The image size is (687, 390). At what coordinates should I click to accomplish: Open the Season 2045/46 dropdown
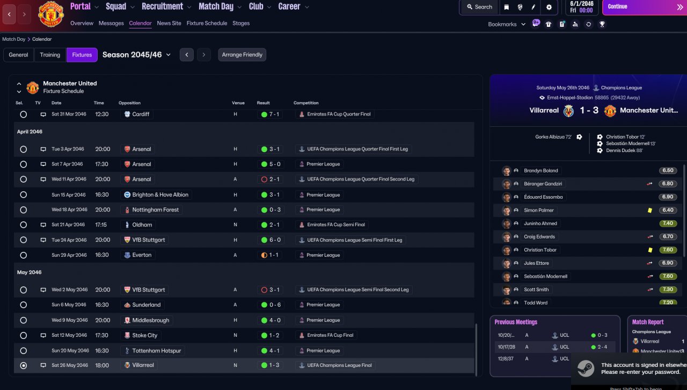(x=137, y=55)
